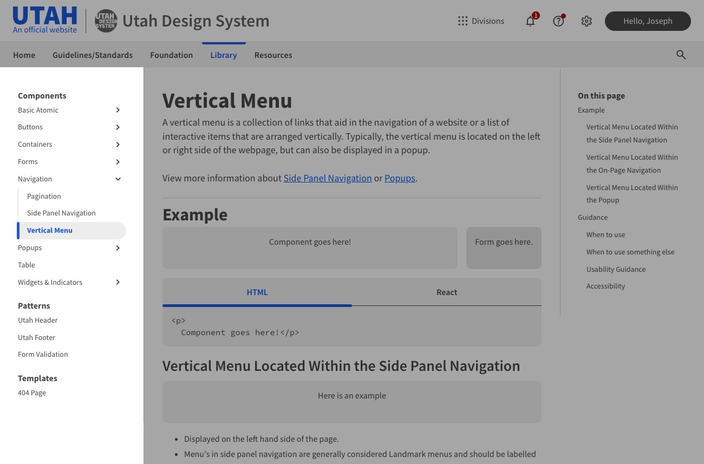The image size is (704, 464).
Task: Click the help question mark icon
Action: click(x=558, y=21)
